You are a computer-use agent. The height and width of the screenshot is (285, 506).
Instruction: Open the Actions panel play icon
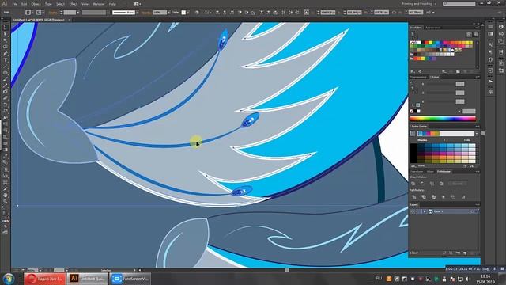[x=490, y=81]
